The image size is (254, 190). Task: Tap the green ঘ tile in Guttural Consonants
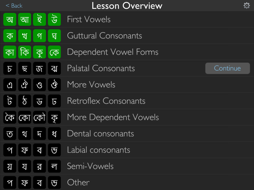[54, 36]
